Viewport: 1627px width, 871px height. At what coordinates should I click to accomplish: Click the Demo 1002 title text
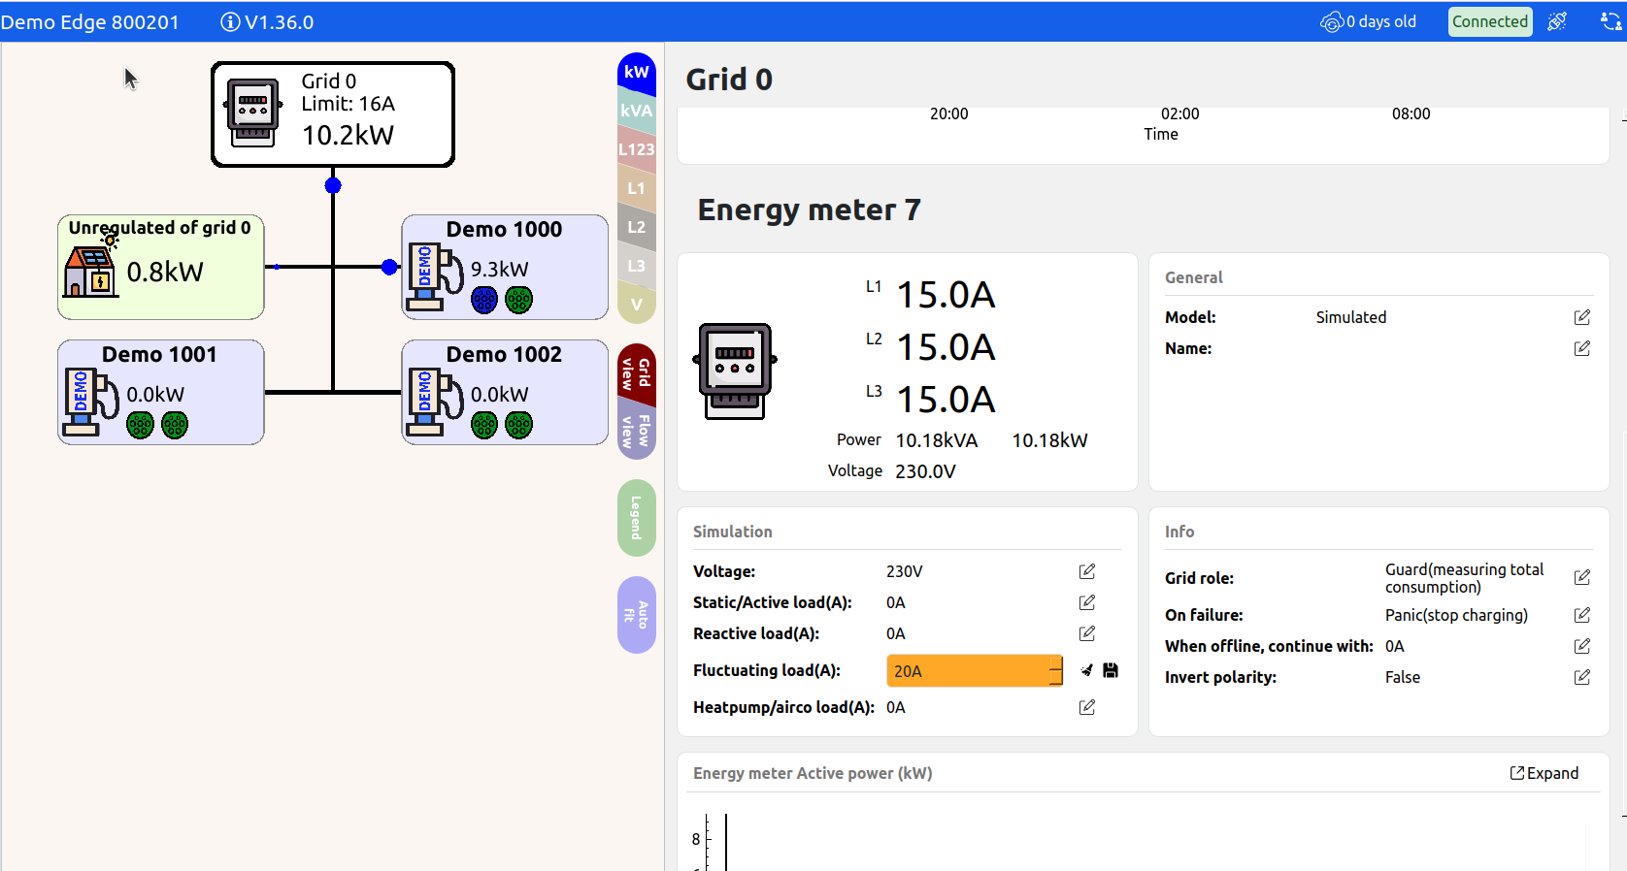(504, 355)
